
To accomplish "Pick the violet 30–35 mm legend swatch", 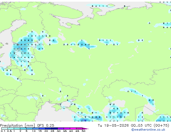I will [60, 128].
